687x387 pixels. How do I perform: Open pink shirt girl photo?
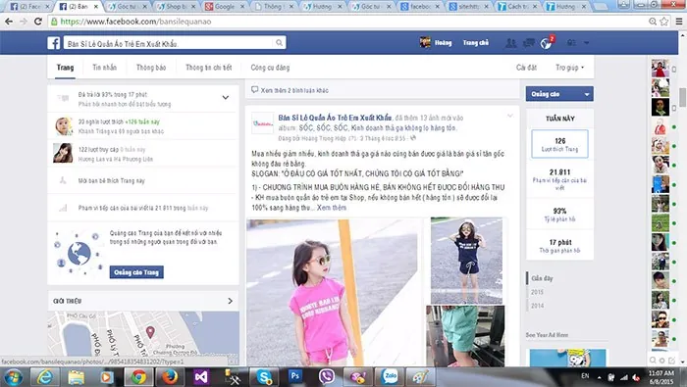tap(332, 292)
